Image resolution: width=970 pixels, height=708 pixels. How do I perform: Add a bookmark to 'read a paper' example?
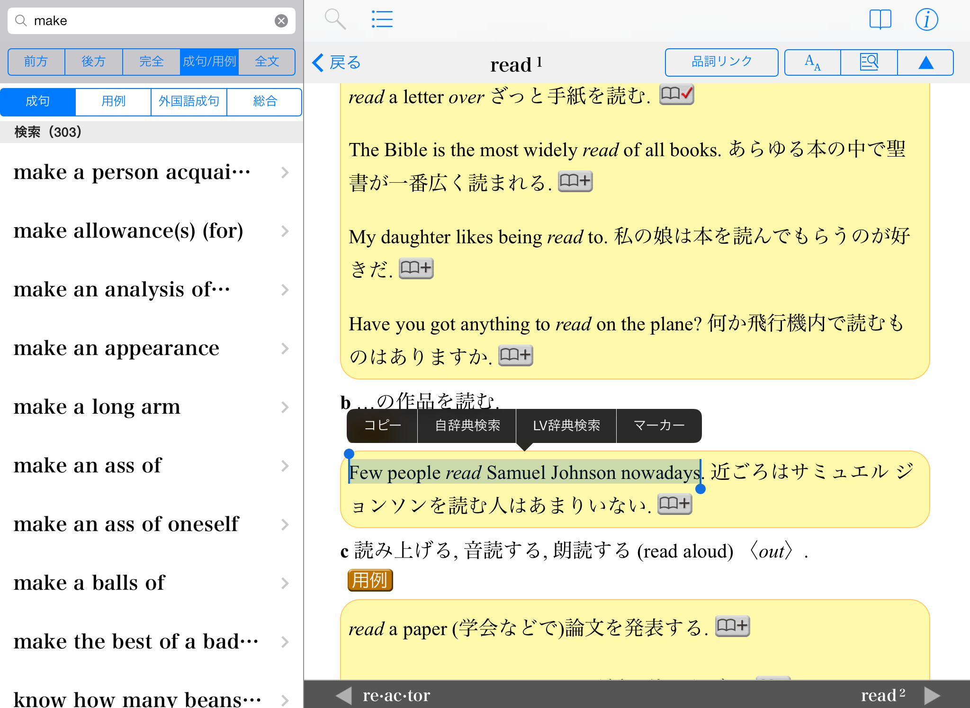tap(732, 626)
